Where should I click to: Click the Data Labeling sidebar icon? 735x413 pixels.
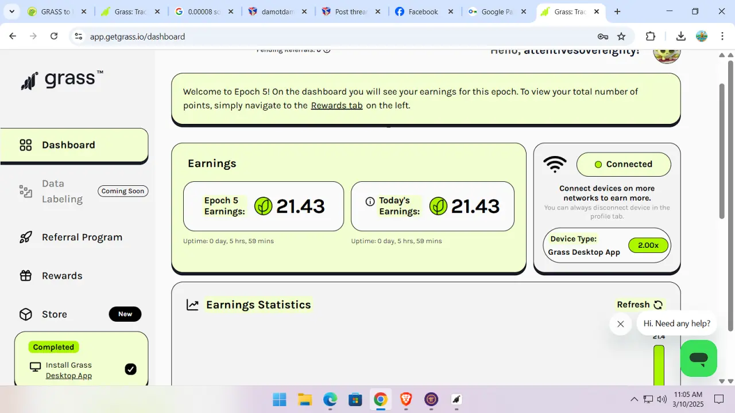coord(26,191)
